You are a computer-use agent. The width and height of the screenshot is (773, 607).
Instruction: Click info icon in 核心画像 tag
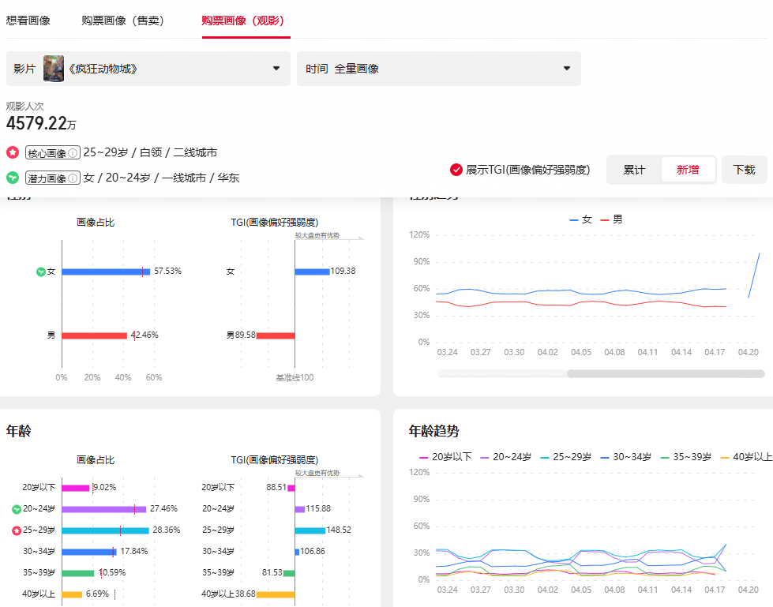tap(73, 153)
